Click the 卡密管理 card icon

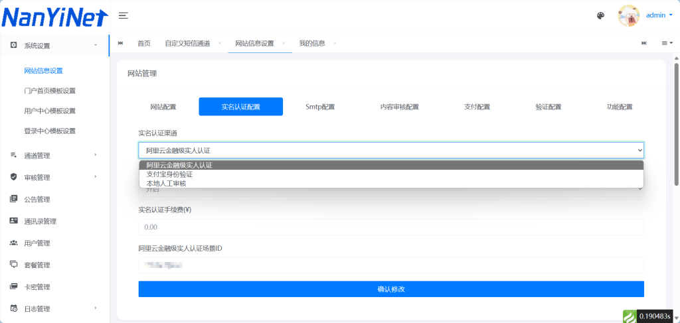click(13, 287)
